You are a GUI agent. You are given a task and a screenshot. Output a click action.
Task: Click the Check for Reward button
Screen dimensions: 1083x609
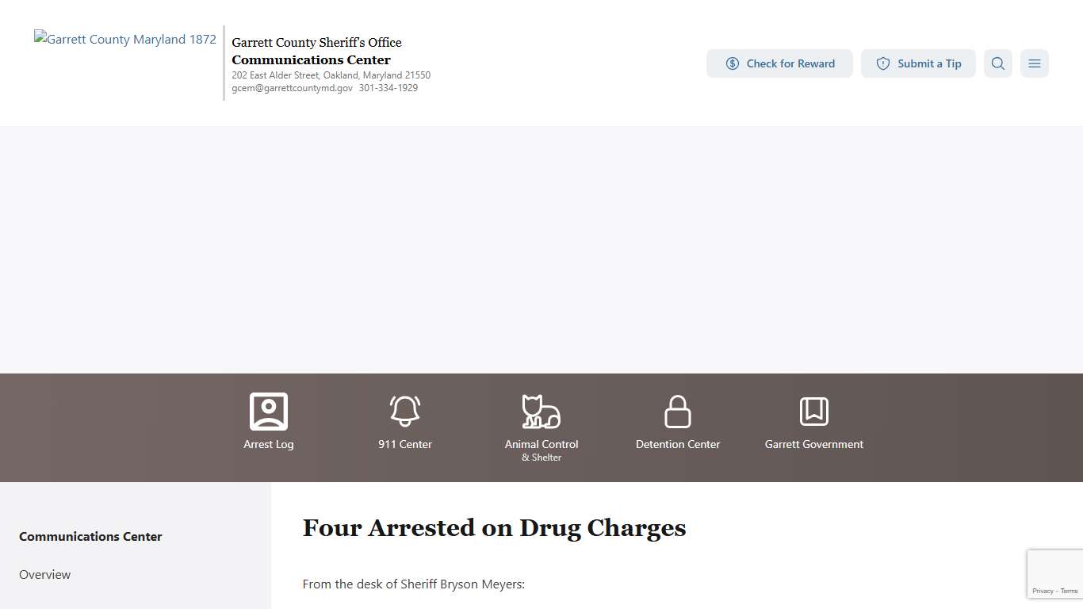tap(779, 63)
